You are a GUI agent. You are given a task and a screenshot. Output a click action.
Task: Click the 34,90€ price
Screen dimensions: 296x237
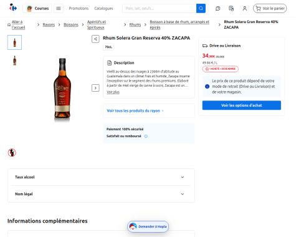point(209,56)
